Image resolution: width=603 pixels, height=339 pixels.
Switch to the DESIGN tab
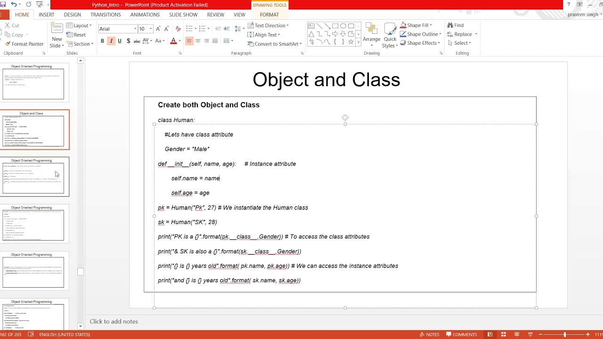(73, 15)
